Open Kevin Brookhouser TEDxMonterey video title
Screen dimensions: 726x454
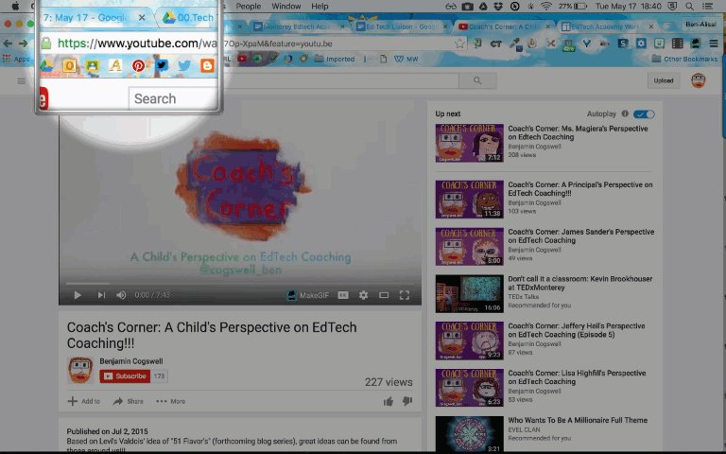tap(580, 283)
